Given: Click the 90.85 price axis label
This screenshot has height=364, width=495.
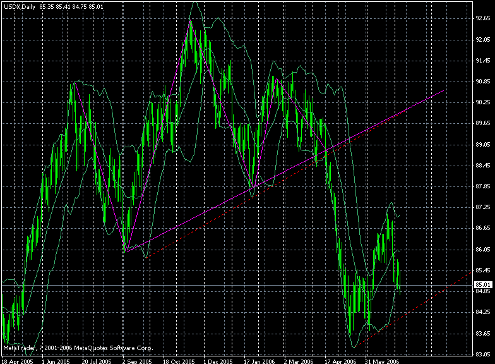Looking at the screenshot, I should click(x=484, y=81).
